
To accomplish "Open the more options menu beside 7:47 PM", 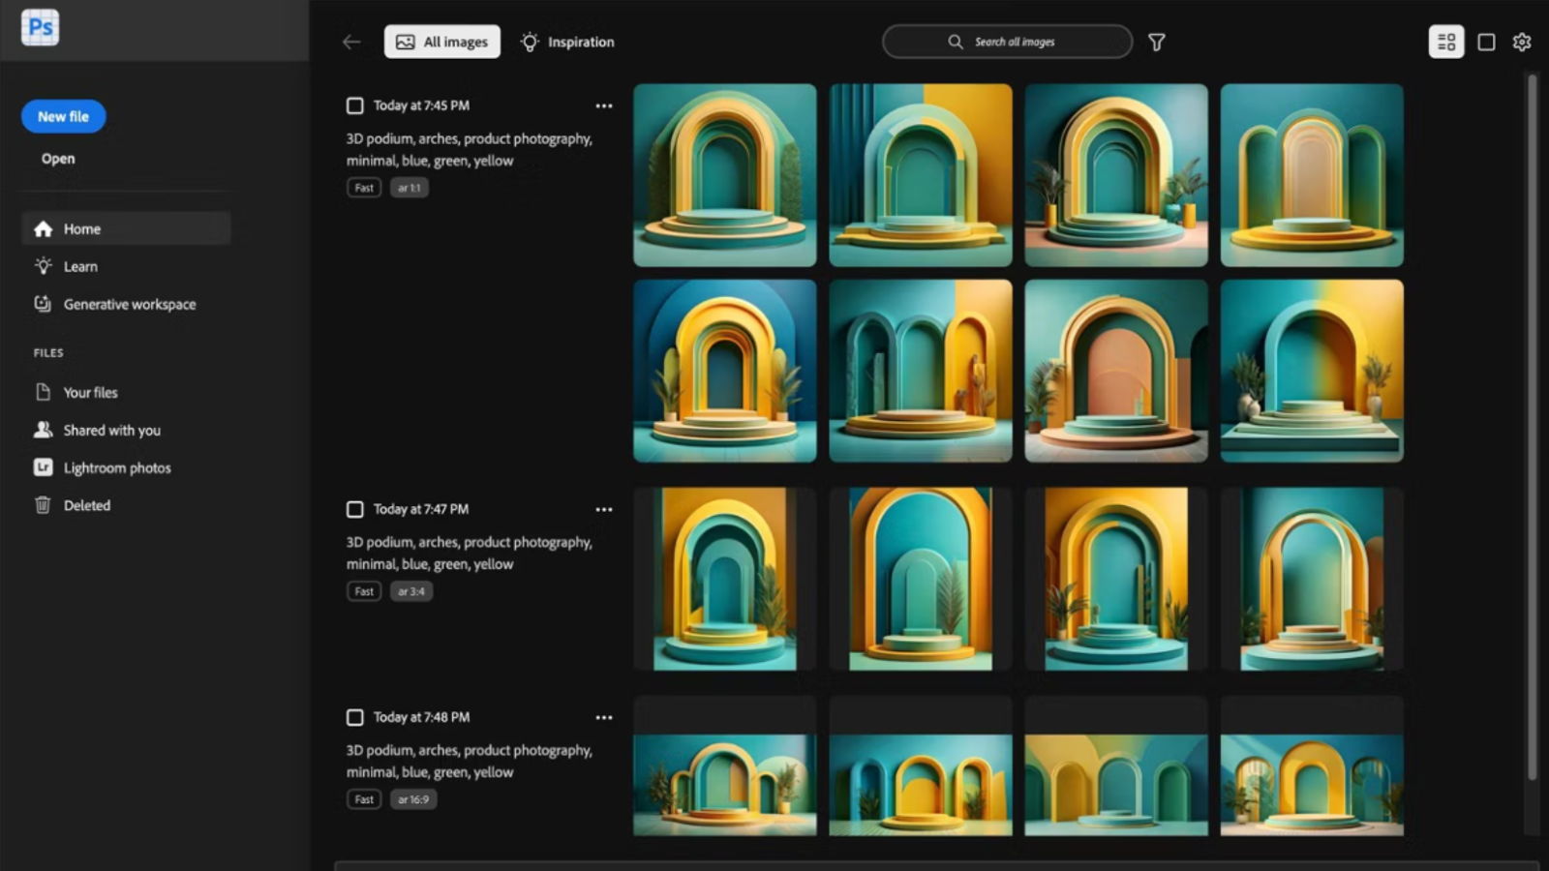I will pyautogui.click(x=604, y=509).
